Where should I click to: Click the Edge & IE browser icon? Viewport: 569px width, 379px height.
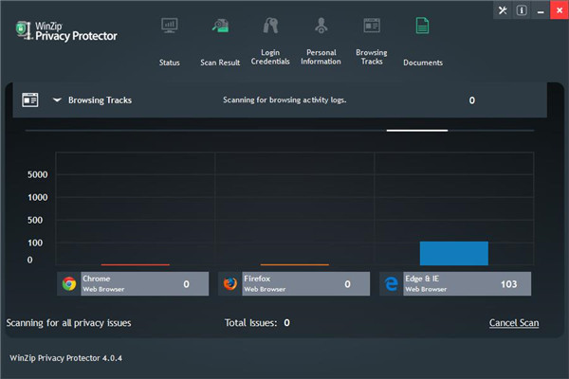pos(391,283)
